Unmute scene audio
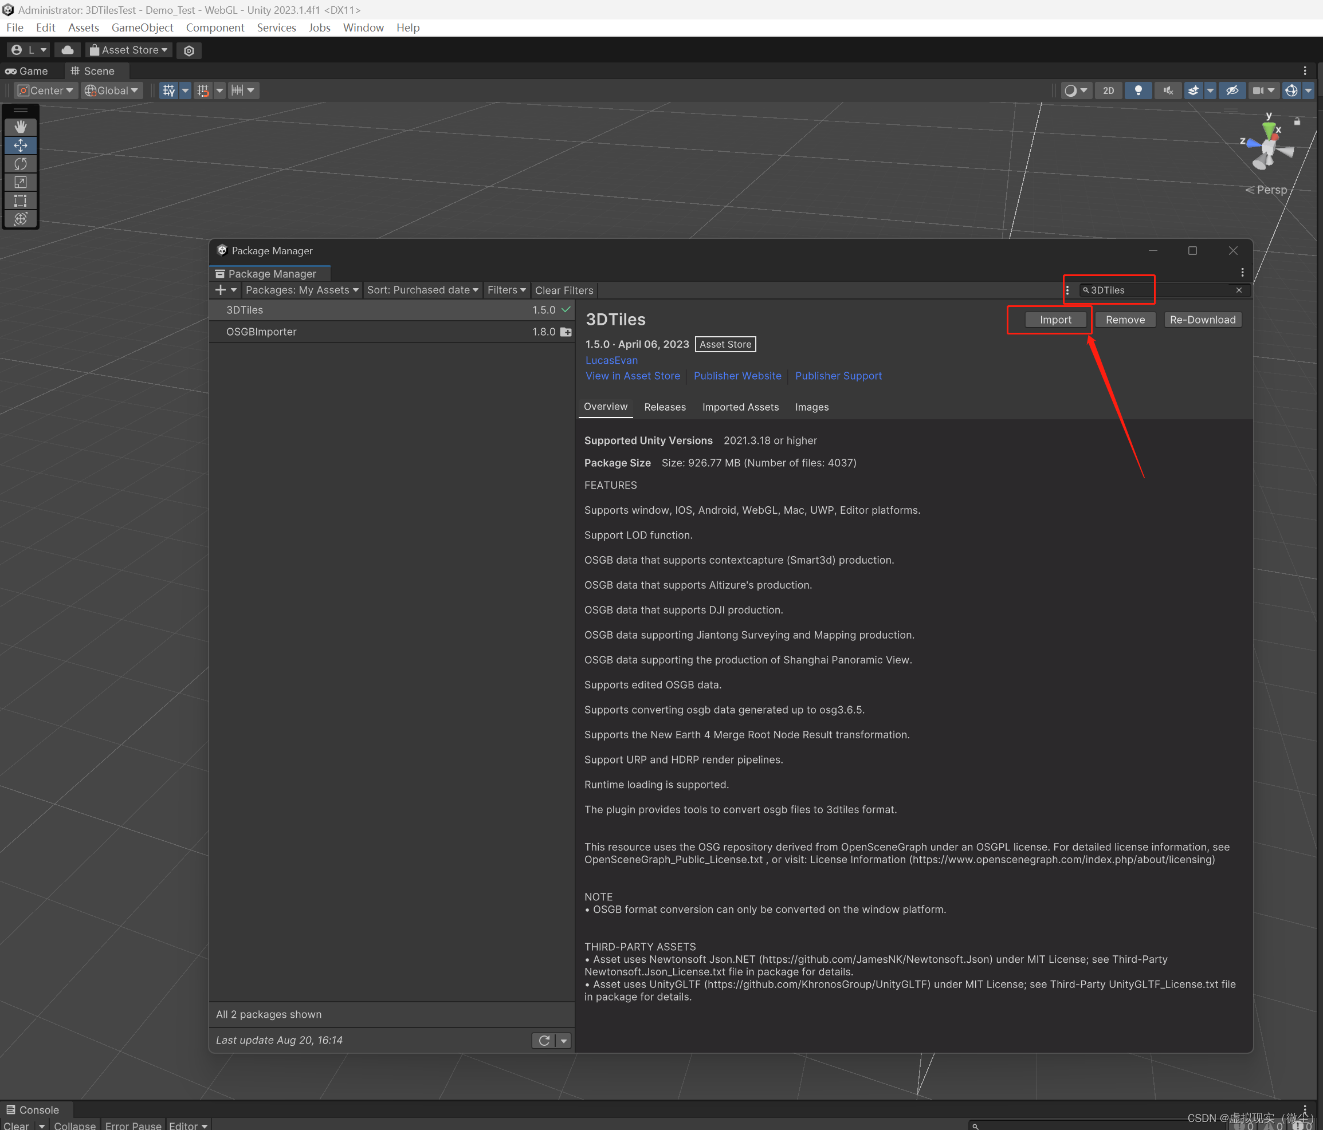The height and width of the screenshot is (1130, 1323). click(1168, 90)
